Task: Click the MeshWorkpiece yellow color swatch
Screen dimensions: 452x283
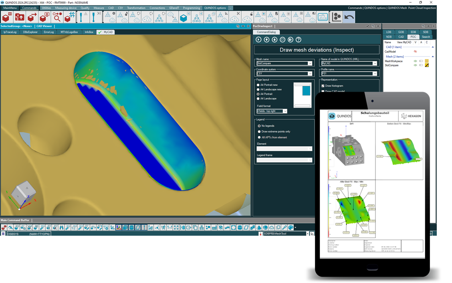Action: click(427, 61)
